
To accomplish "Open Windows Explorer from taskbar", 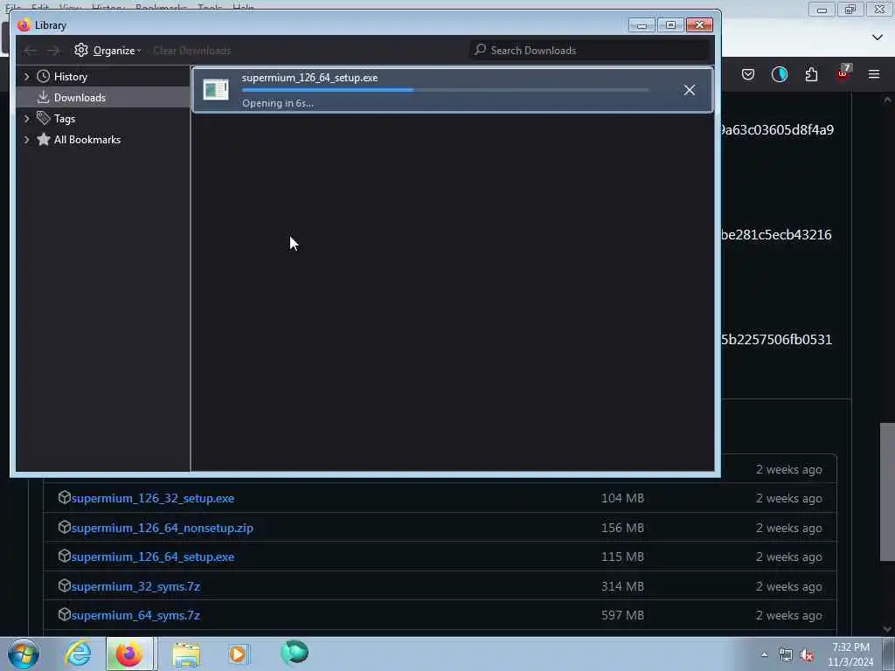I will point(186,654).
